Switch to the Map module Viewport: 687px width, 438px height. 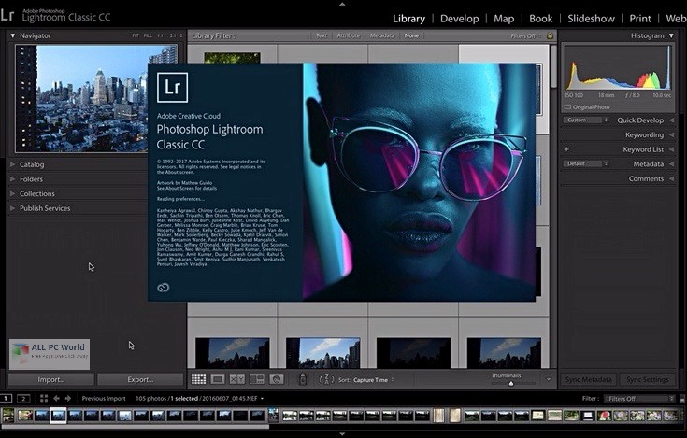click(x=504, y=19)
